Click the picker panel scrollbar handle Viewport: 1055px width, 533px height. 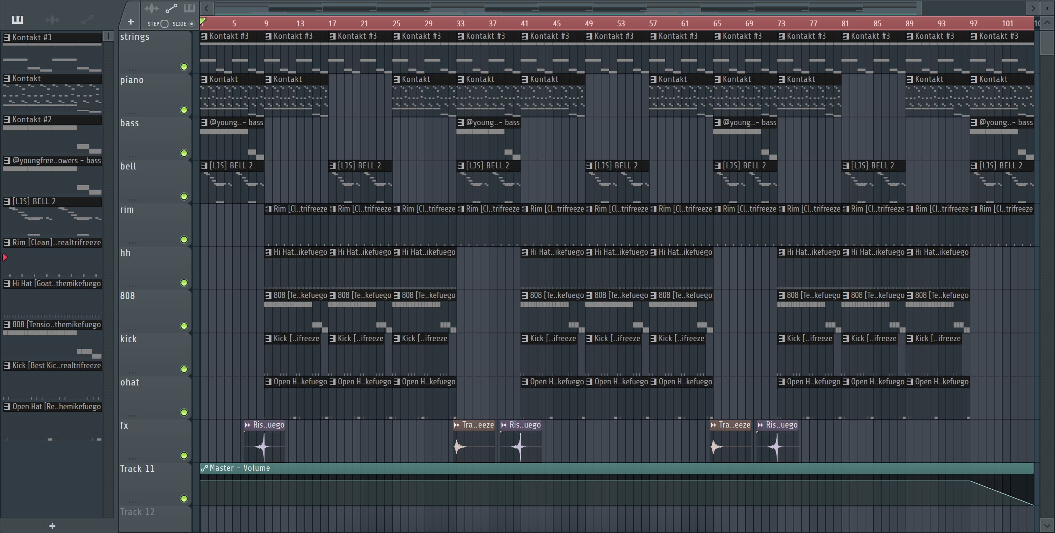click(108, 36)
